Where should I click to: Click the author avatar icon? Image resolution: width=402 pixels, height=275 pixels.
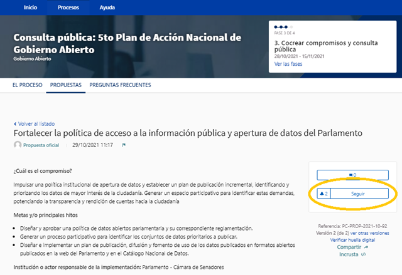(18, 145)
